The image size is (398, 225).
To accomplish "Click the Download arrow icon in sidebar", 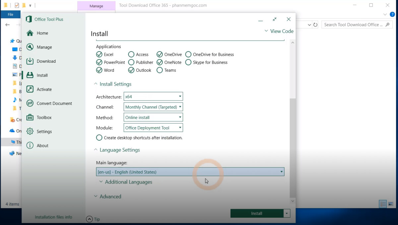I will 30,61.
